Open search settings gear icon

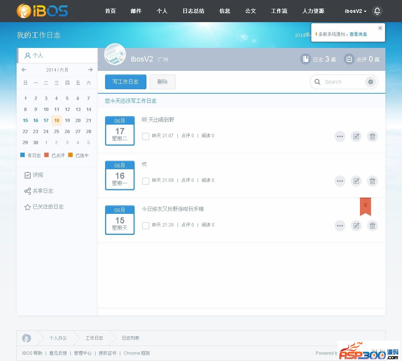[x=370, y=82]
